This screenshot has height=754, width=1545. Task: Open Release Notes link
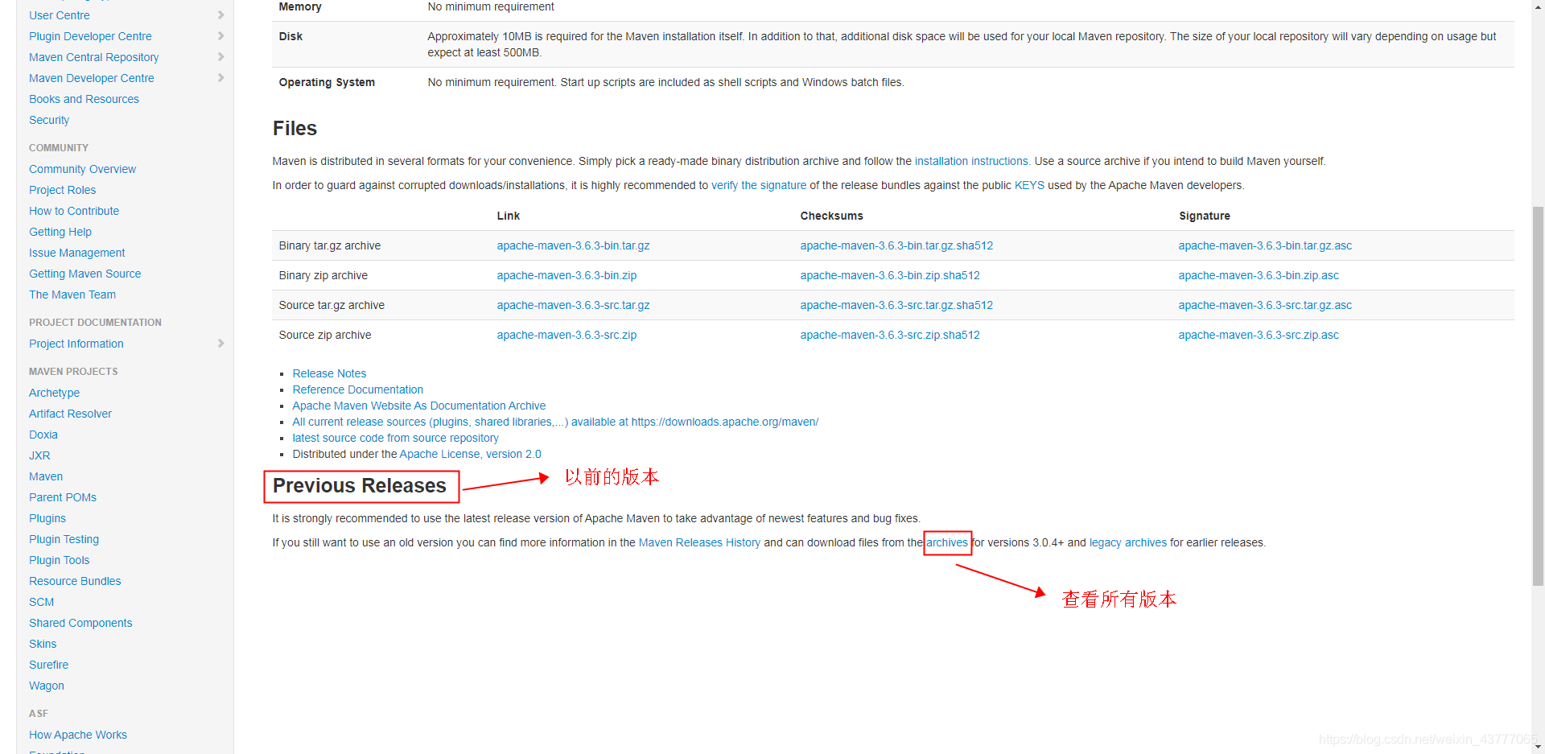tap(329, 373)
